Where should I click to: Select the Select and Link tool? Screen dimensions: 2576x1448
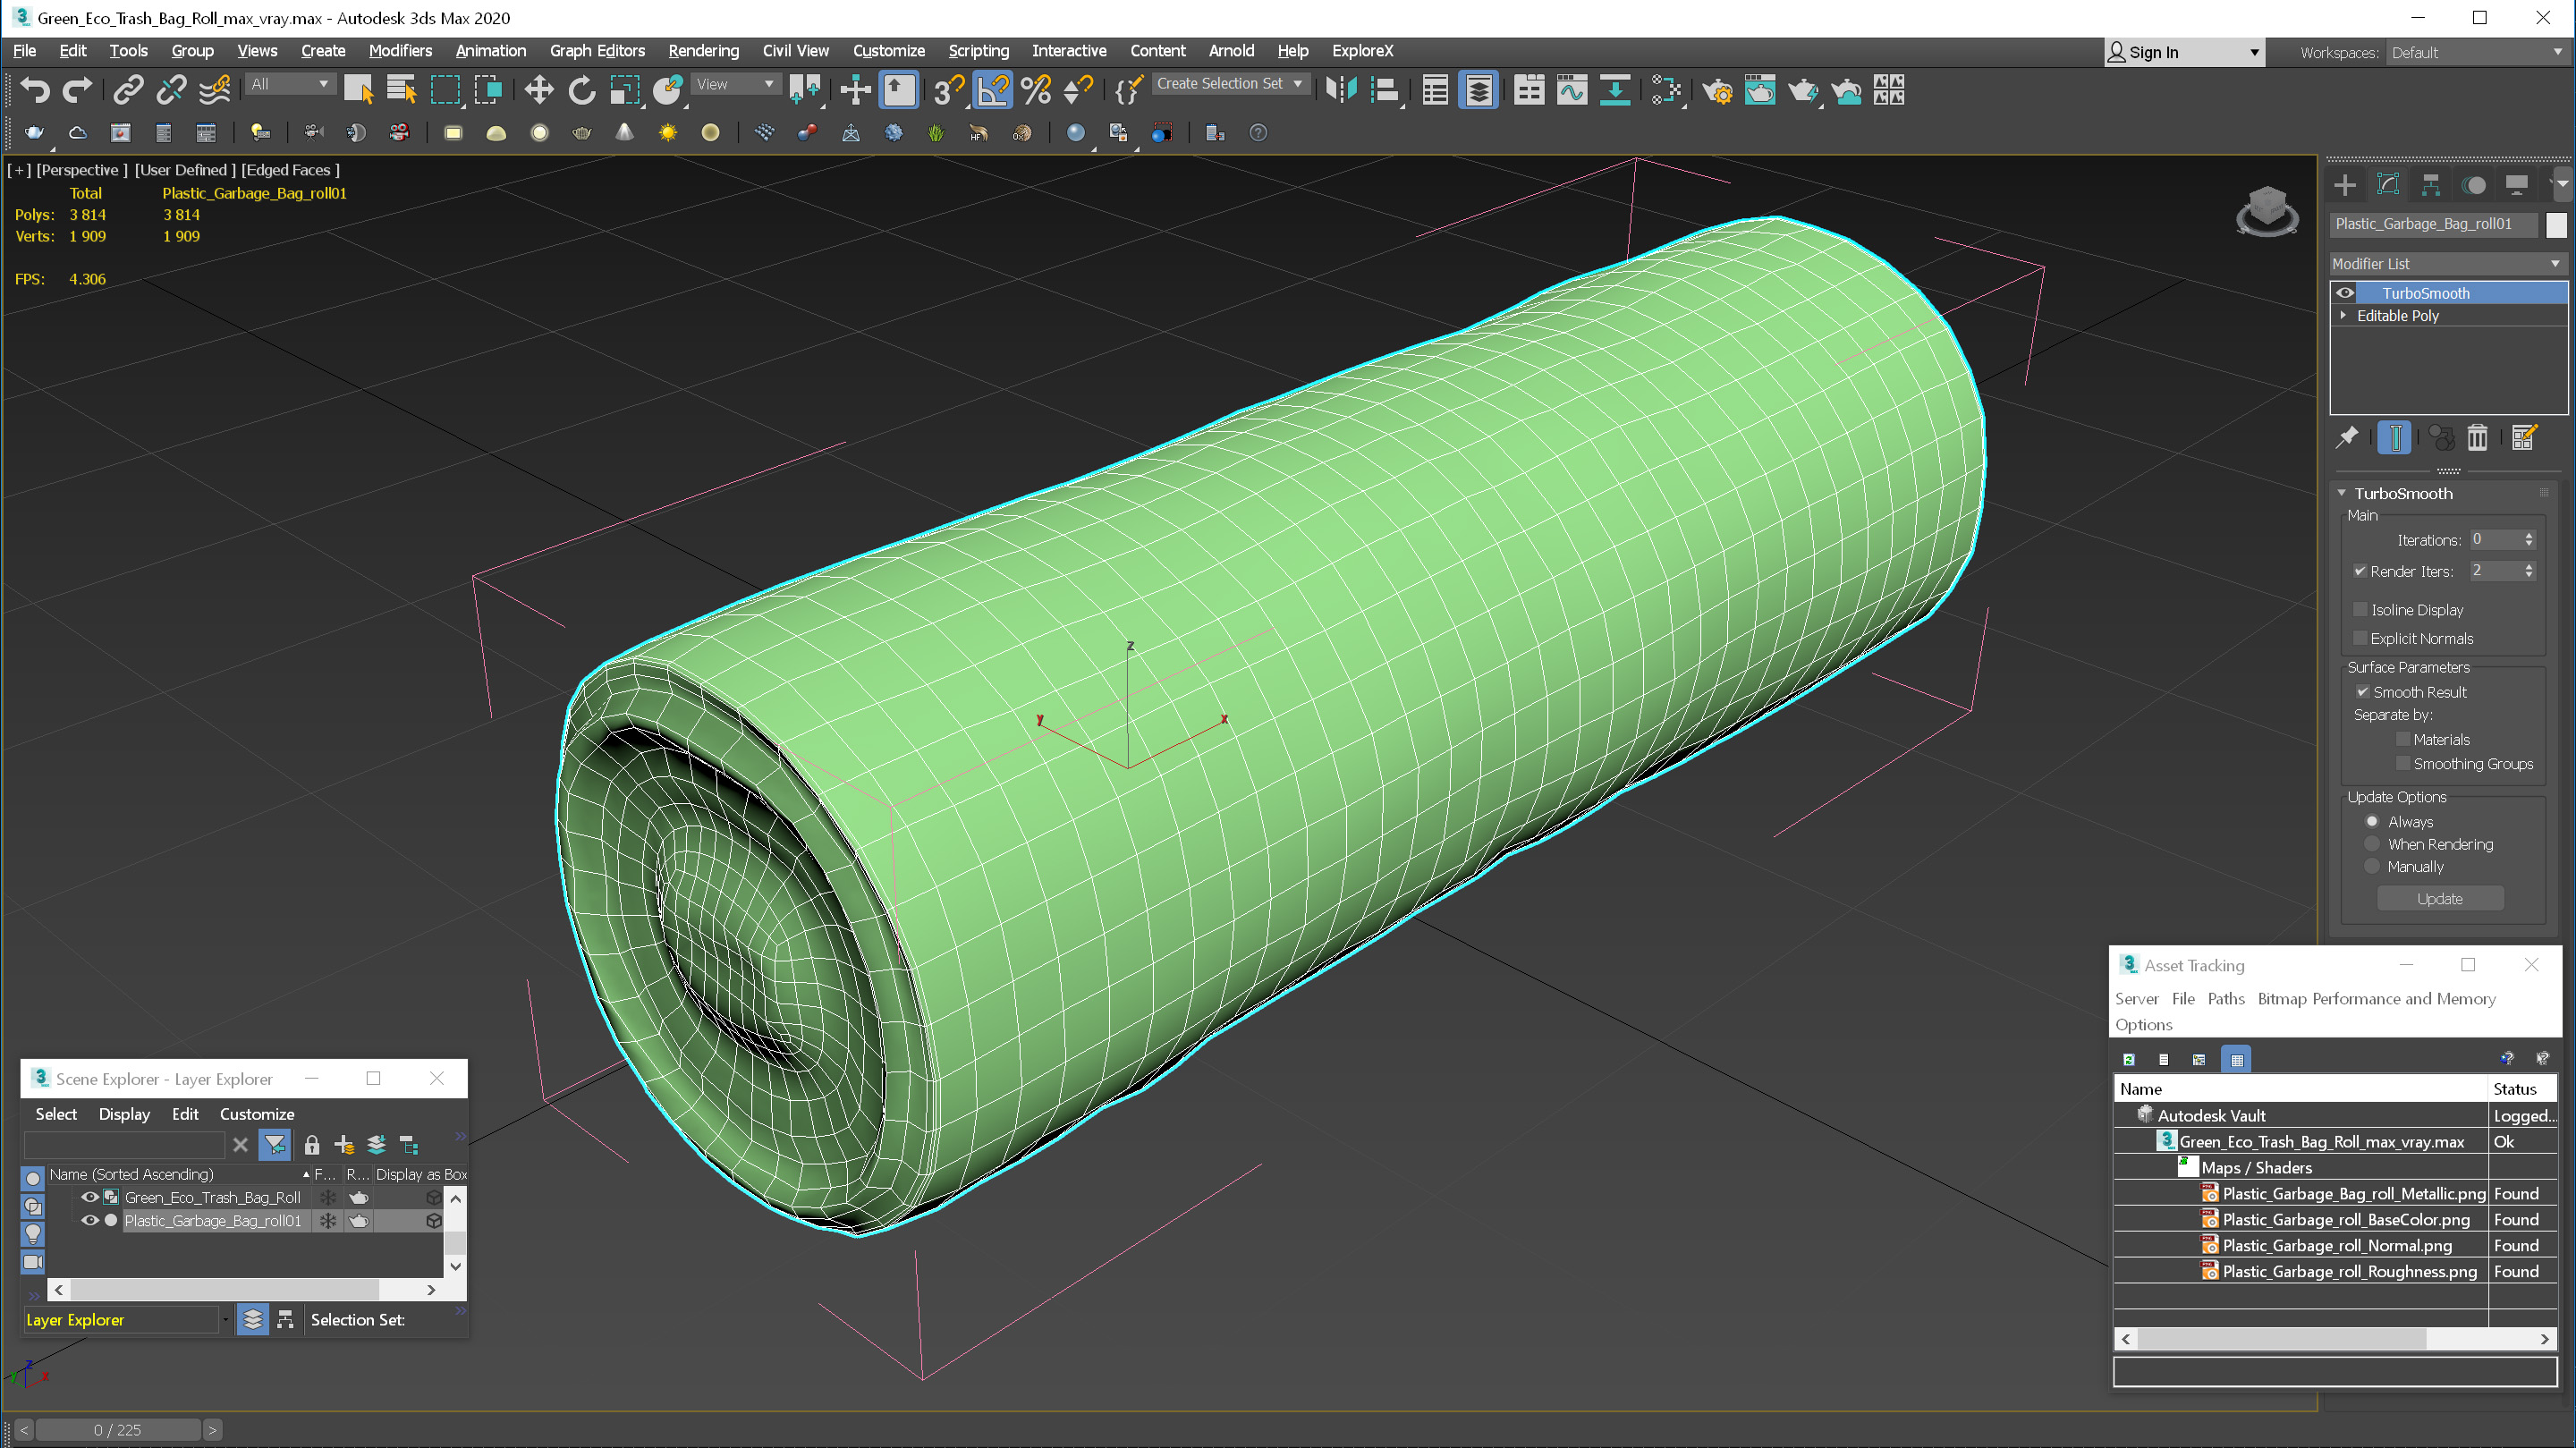pos(128,91)
